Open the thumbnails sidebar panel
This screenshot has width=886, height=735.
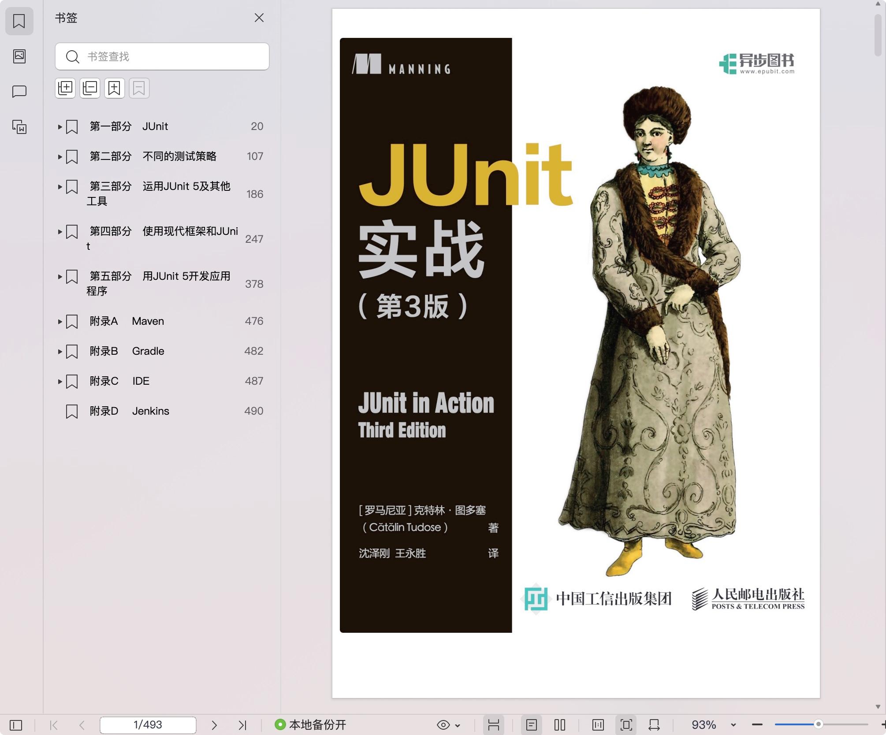click(19, 56)
